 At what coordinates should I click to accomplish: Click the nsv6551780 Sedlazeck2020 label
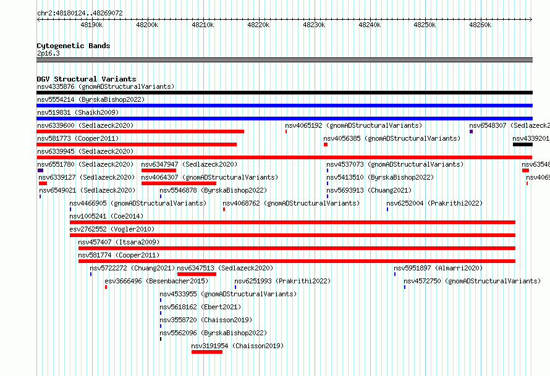[x=85, y=164]
